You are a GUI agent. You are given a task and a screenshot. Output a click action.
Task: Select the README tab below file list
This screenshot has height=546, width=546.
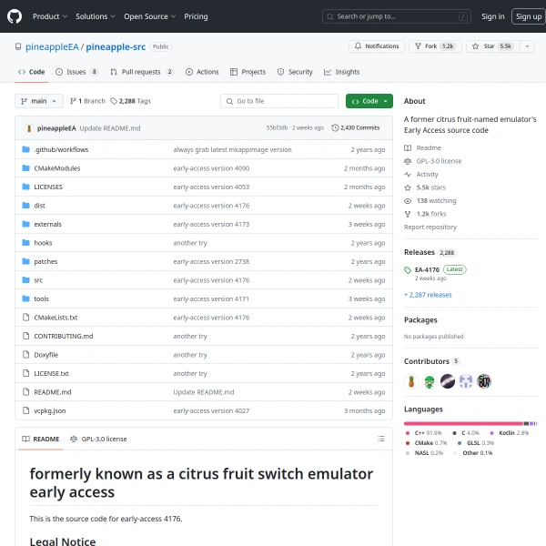click(x=41, y=440)
